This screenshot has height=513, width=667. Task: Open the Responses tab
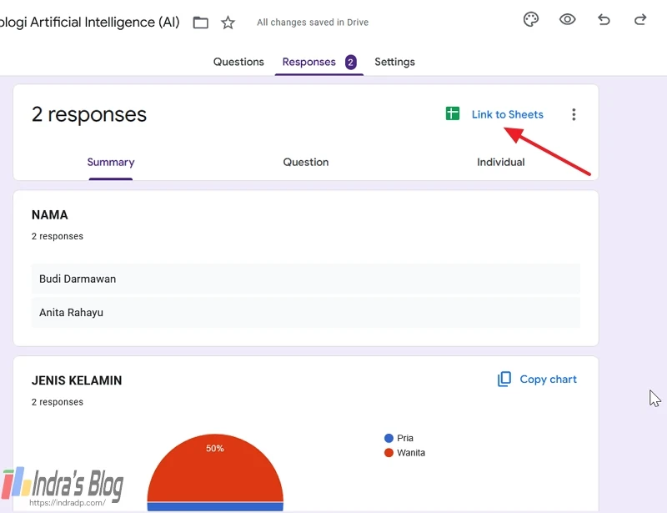pyautogui.click(x=308, y=61)
